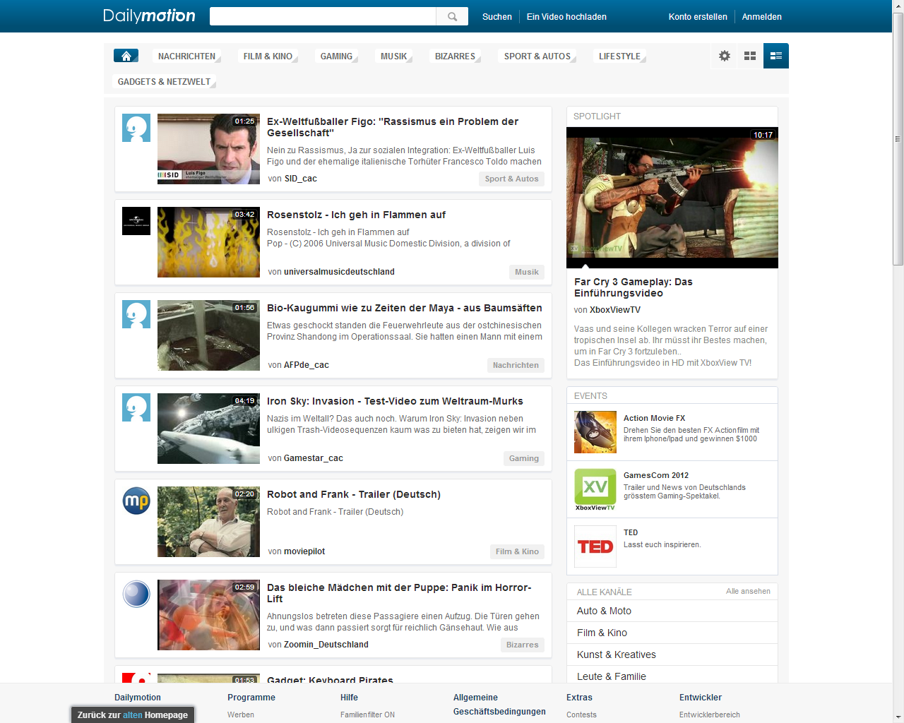Click Familienfilter ON in footer
Viewport: 904px width, 723px height.
(x=367, y=715)
